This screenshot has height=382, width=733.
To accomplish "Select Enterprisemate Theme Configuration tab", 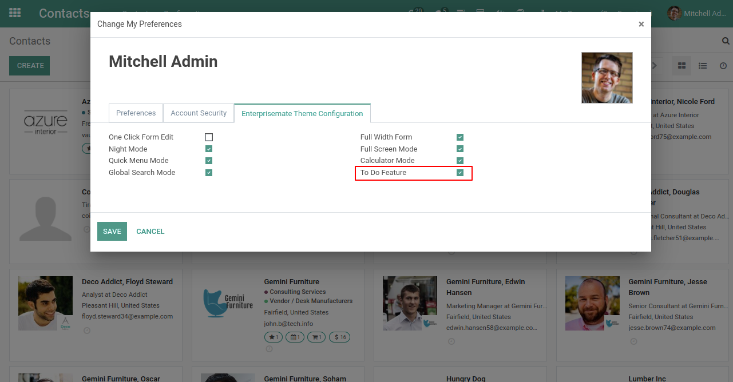I will (302, 113).
